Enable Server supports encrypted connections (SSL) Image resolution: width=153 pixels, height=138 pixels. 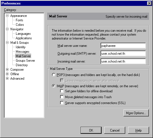(x=62, y=103)
